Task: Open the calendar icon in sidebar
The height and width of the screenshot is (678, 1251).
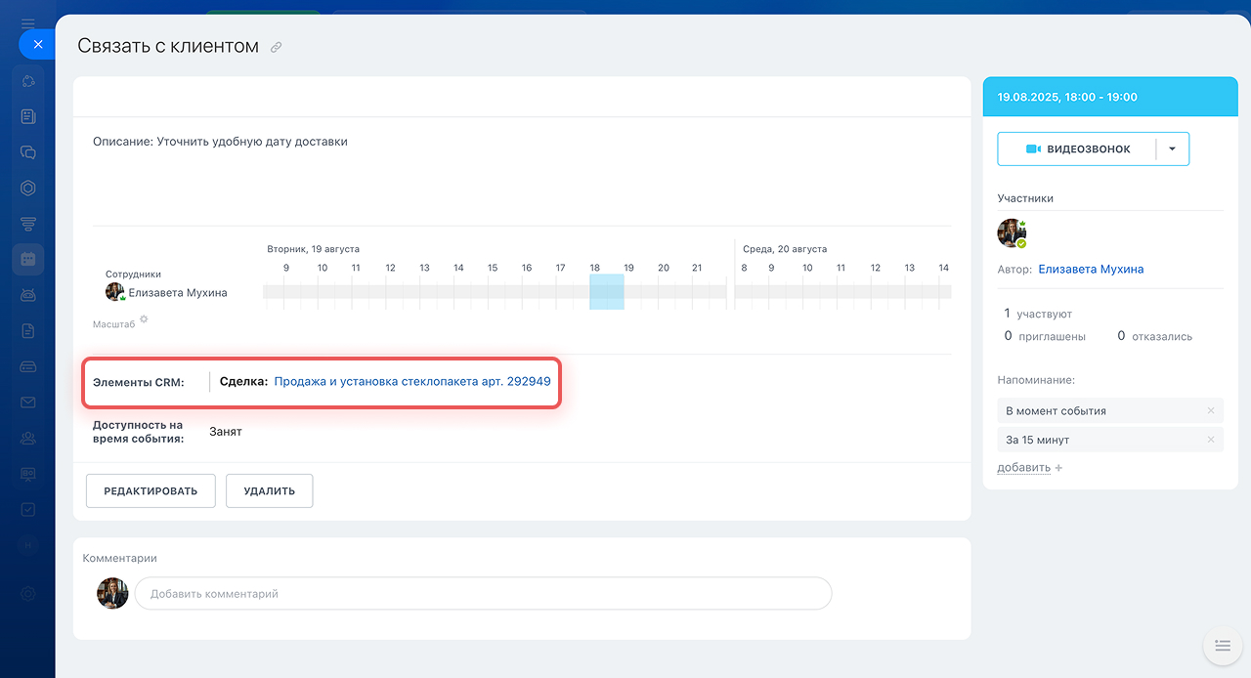Action: [x=28, y=259]
